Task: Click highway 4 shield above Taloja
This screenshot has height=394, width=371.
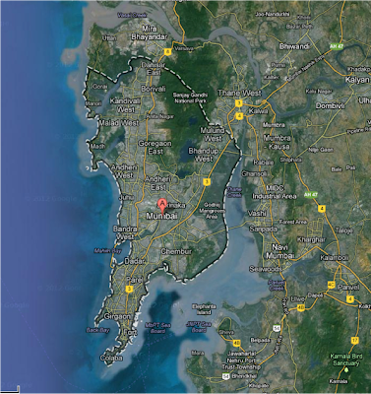Action: pos(323,209)
